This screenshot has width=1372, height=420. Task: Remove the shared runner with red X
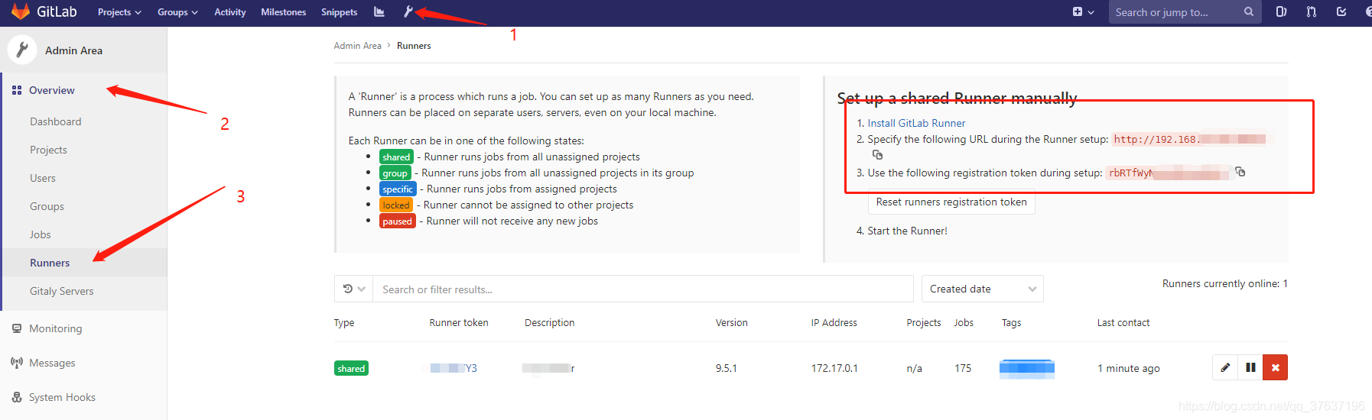[x=1276, y=367]
